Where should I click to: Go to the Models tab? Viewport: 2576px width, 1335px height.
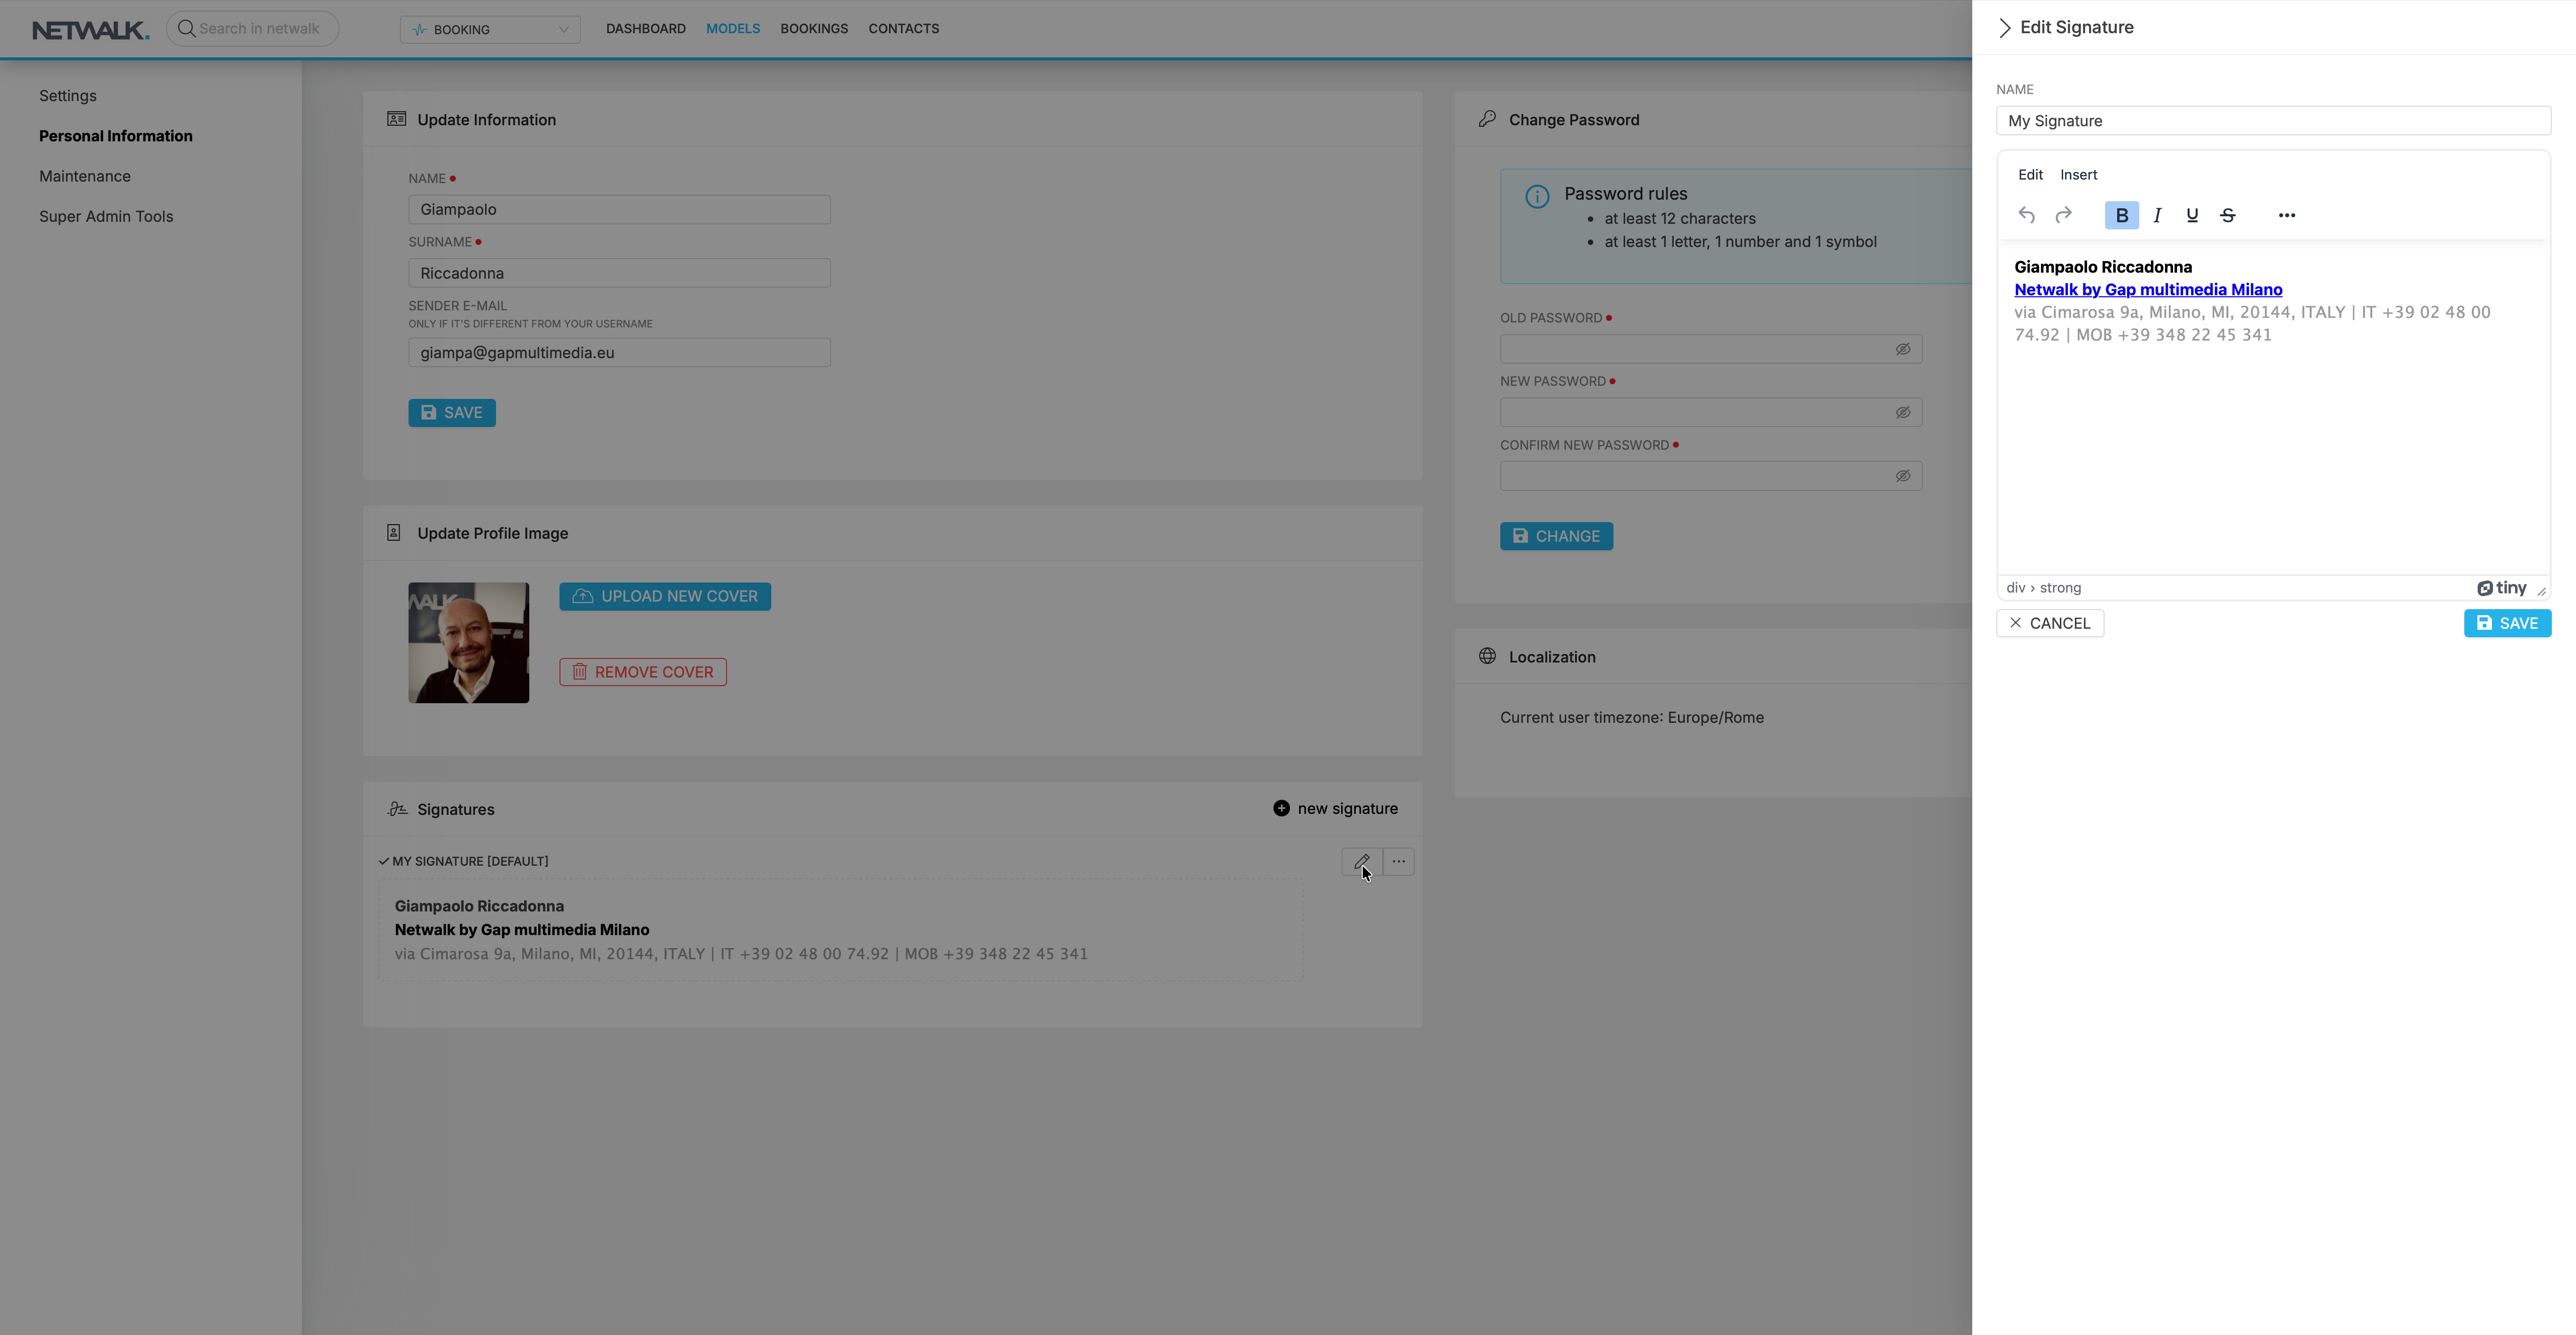click(x=732, y=28)
